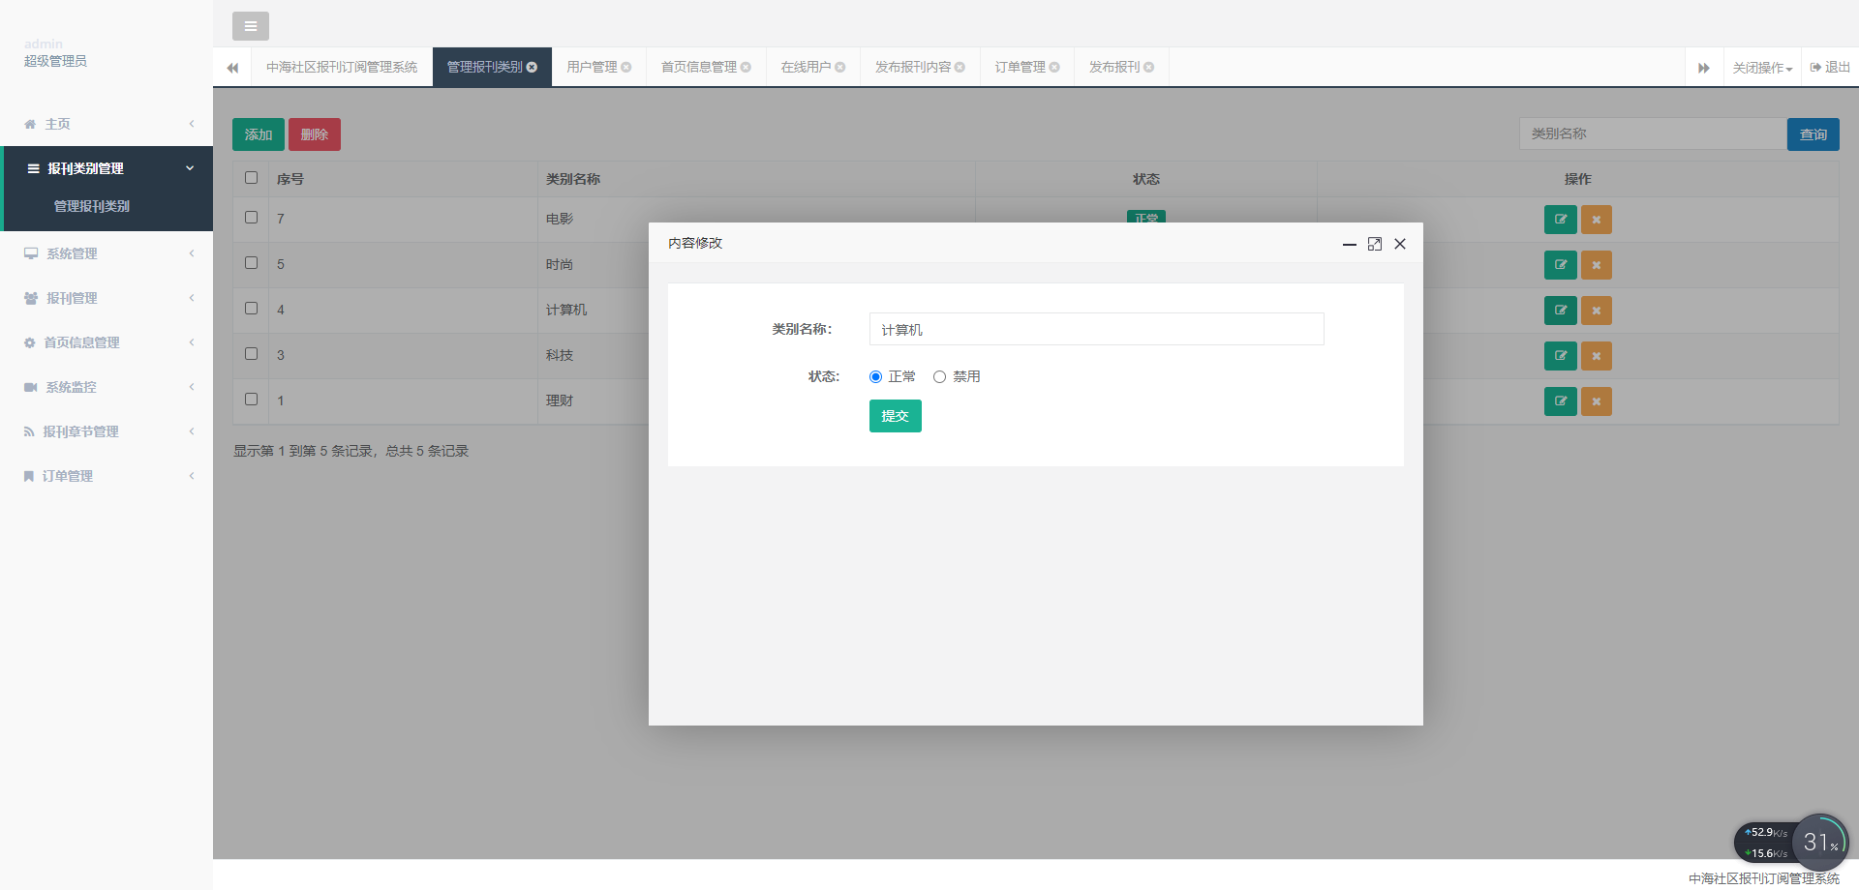This screenshot has height=890, width=1859.
Task: Close the 在线用户 tab via its x icon
Action: 840,67
